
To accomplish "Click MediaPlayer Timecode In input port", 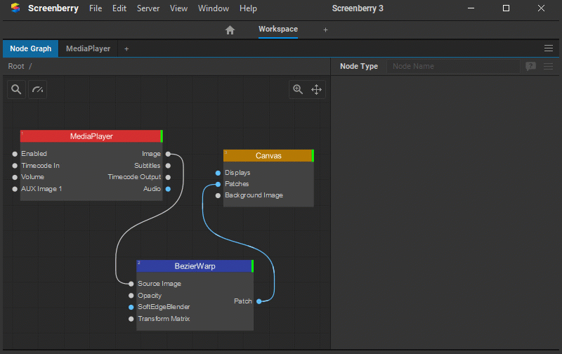I will click(x=15, y=166).
